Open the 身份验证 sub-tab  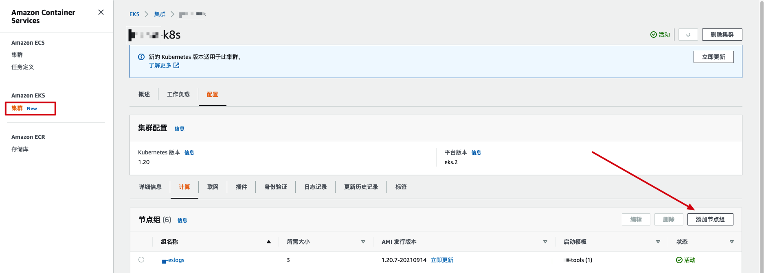pyautogui.click(x=276, y=187)
